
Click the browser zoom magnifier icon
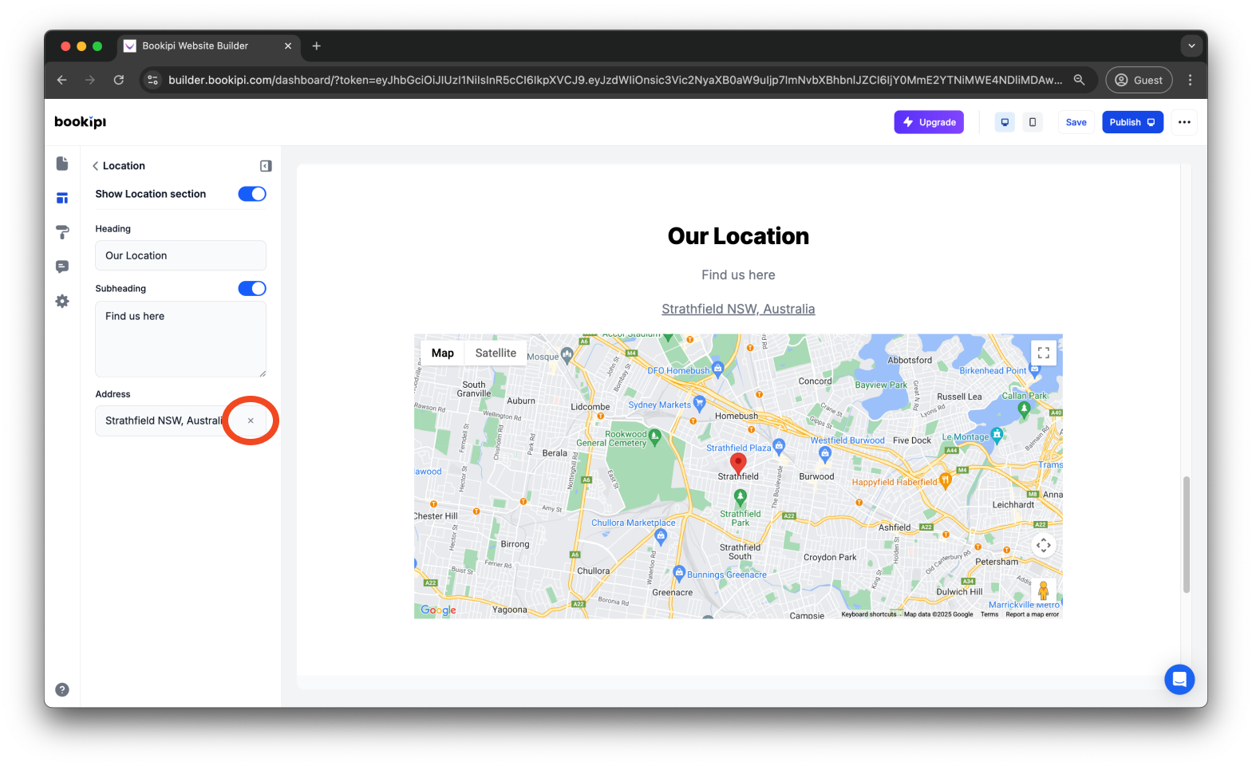[x=1079, y=80]
